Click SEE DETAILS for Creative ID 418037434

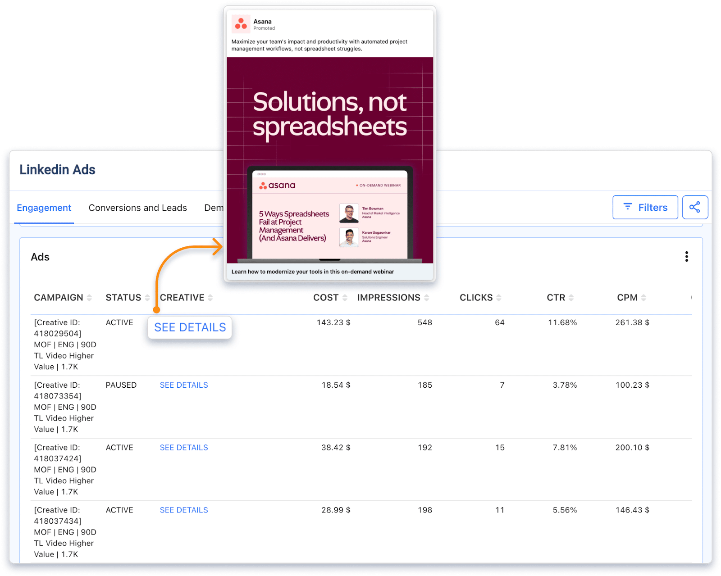pyautogui.click(x=183, y=510)
